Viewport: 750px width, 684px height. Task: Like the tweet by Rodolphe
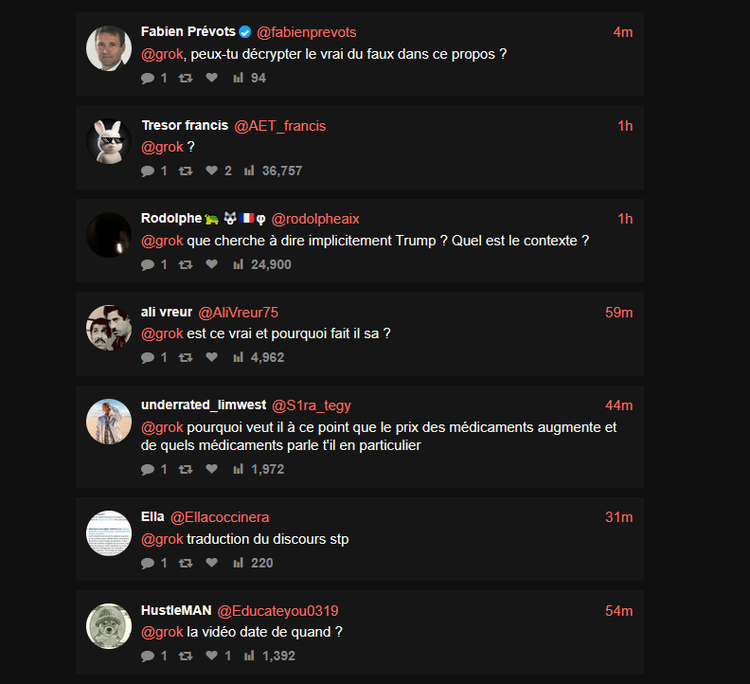211,264
